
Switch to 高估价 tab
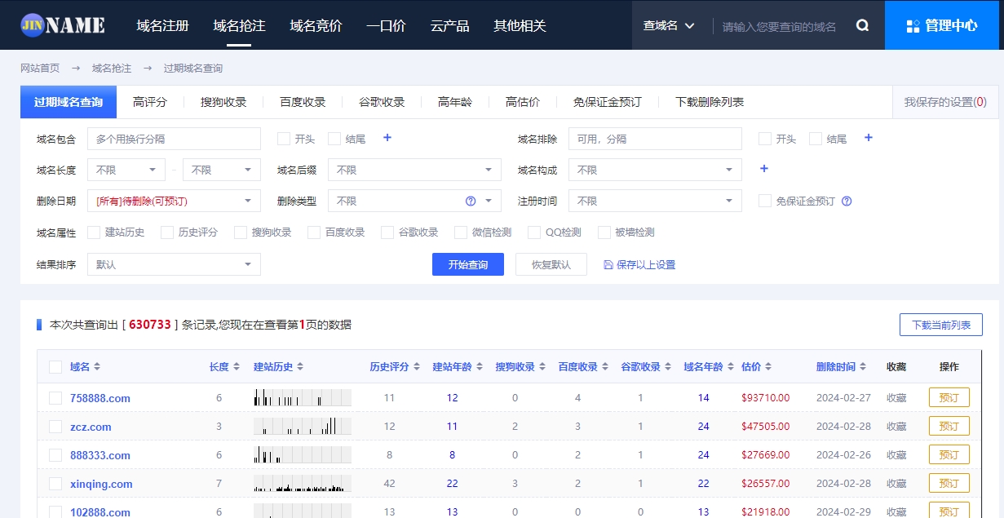tap(523, 102)
